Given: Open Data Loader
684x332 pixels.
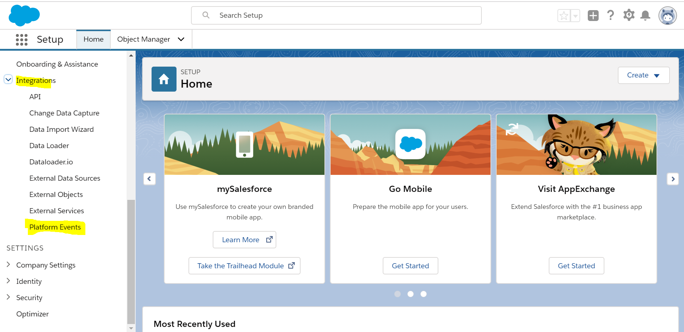Looking at the screenshot, I should pyautogui.click(x=49, y=146).
